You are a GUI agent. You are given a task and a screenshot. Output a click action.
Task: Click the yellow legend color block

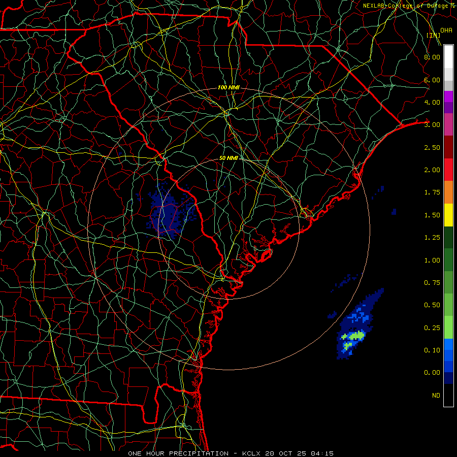tap(448, 215)
